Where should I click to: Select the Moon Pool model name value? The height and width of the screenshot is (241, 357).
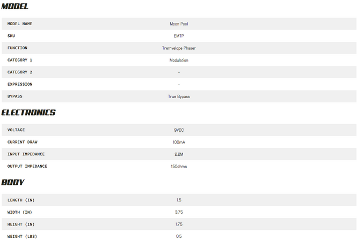(x=179, y=24)
